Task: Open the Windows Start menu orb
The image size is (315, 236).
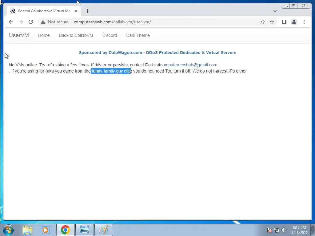Action: [8, 230]
